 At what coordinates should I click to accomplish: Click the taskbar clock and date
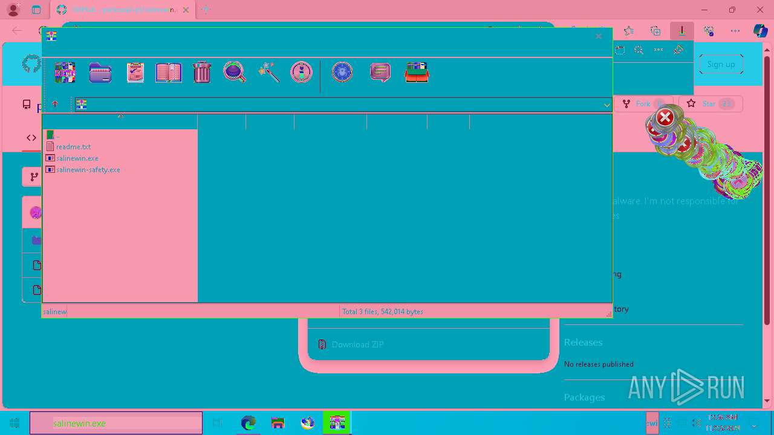(x=723, y=423)
